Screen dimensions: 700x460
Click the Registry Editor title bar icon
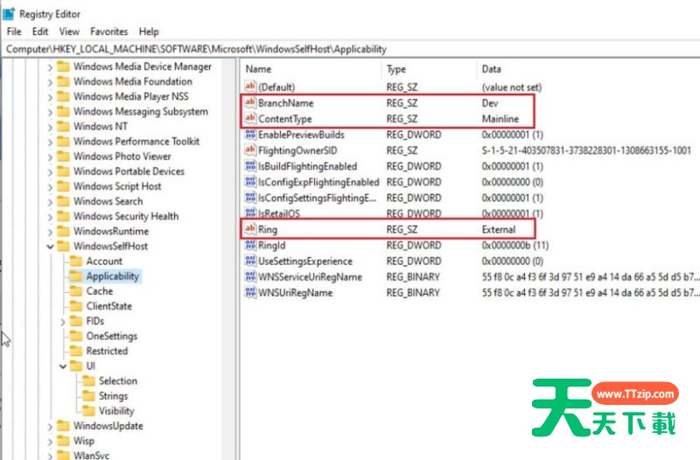(9, 13)
